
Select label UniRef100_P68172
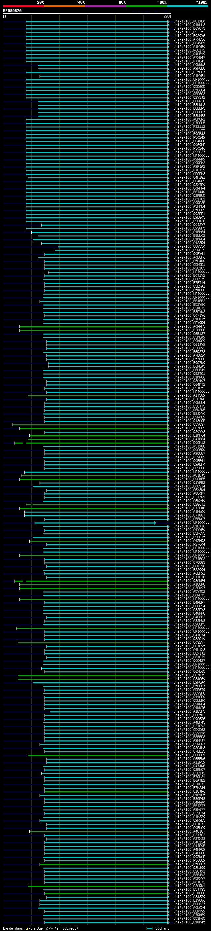pyautogui.click(x=189, y=50)
